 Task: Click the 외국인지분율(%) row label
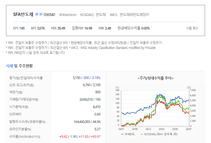pos(20,129)
